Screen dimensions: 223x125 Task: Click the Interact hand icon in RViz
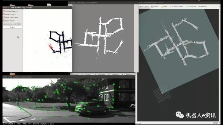click(x=152, y=7)
